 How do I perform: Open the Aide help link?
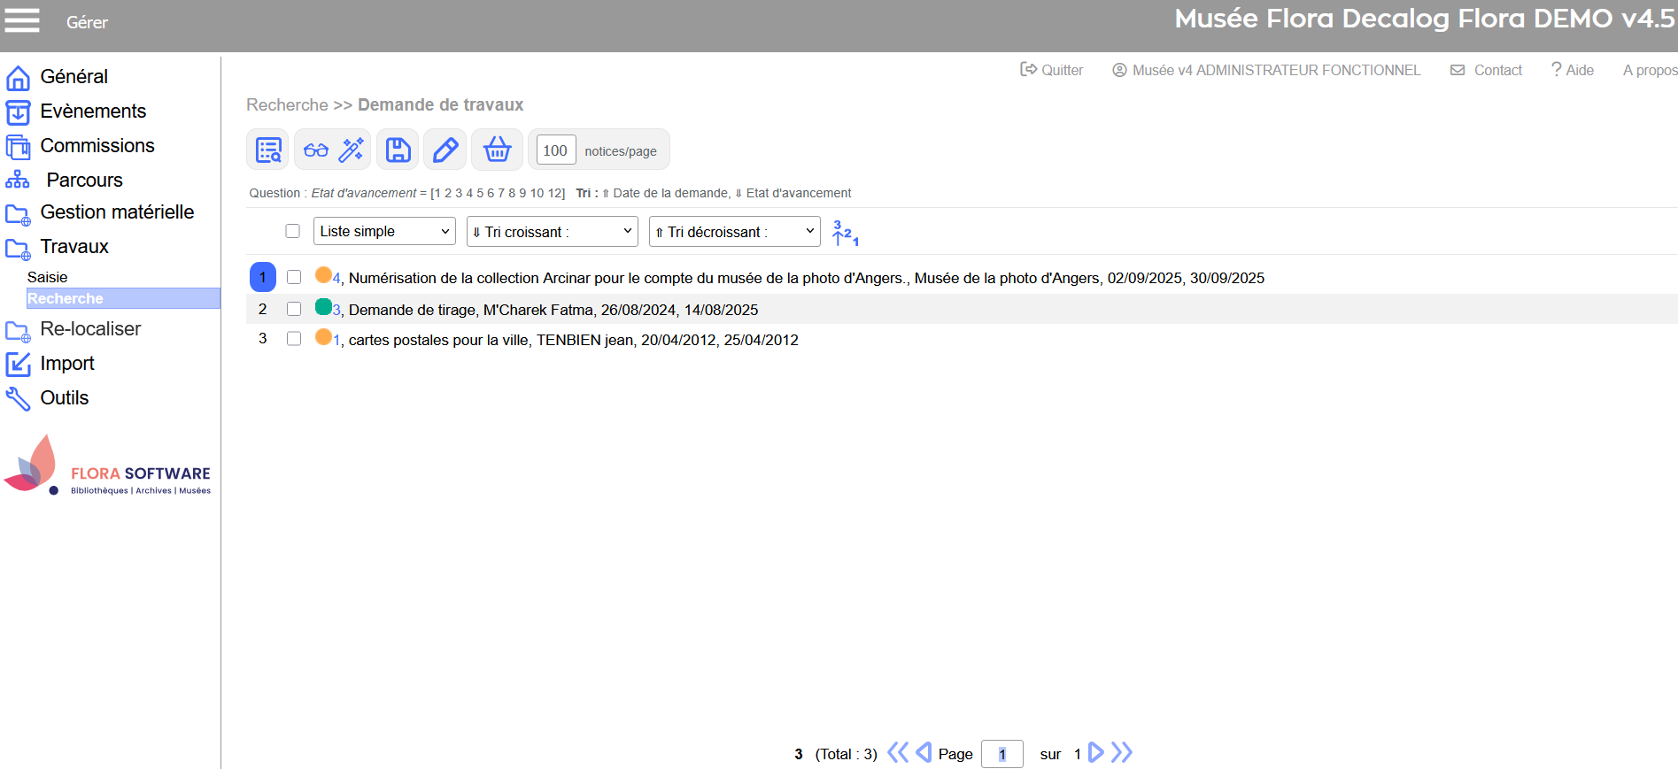(x=1573, y=70)
